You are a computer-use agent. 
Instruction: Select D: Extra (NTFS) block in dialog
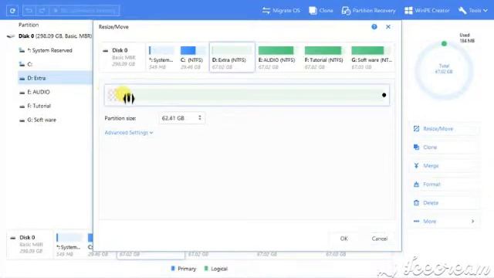[x=232, y=57]
